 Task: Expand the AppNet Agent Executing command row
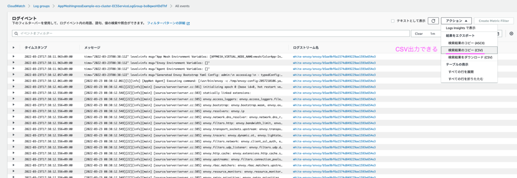pyautogui.click(x=14, y=80)
